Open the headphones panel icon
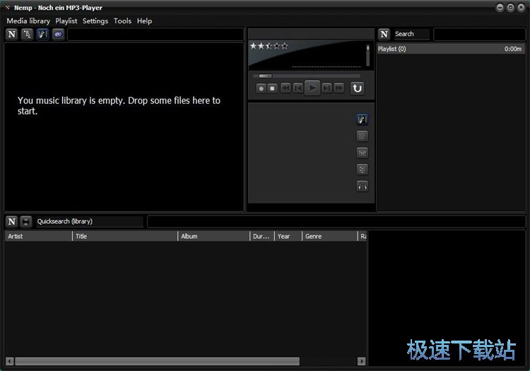Viewport: 530px width, 371px height. point(363,186)
